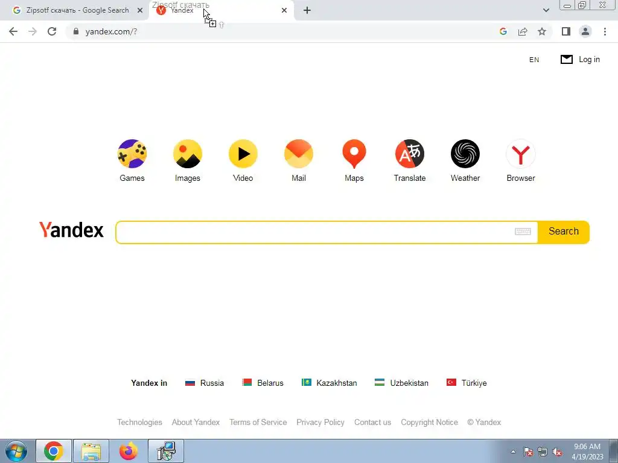This screenshot has width=618, height=463.
Task: Open Yandex Images icon
Action: (188, 154)
